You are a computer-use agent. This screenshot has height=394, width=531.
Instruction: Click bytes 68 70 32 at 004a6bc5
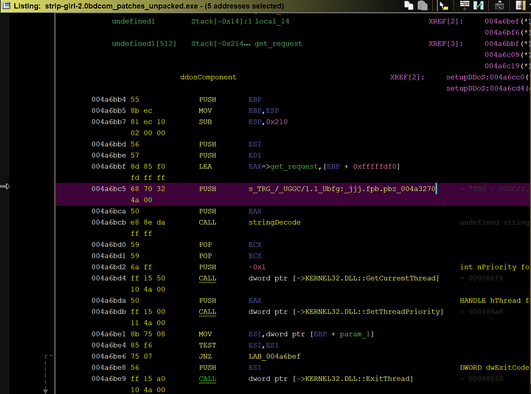(x=148, y=189)
